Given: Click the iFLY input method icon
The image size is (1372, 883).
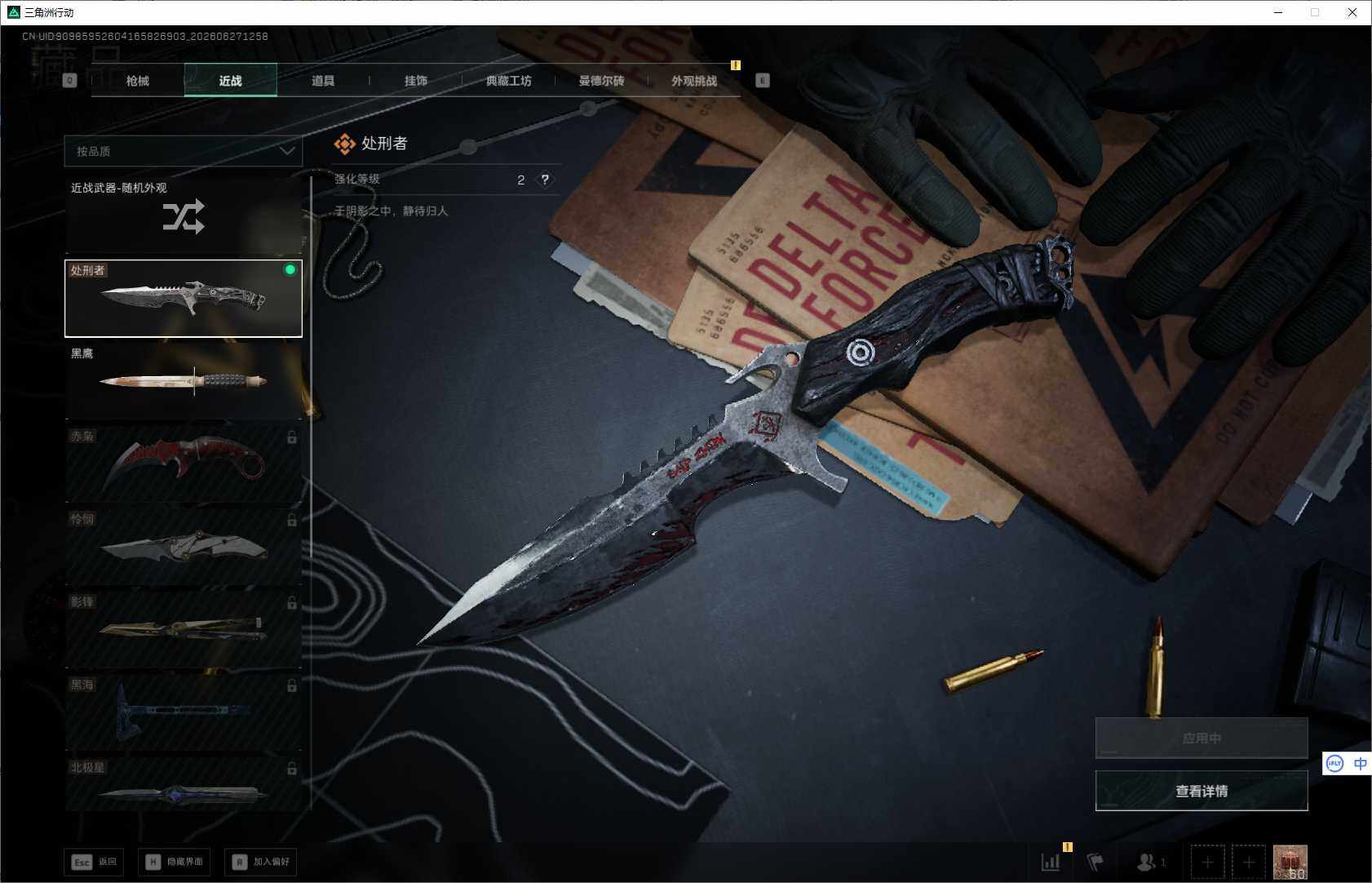Looking at the screenshot, I should click(x=1334, y=764).
